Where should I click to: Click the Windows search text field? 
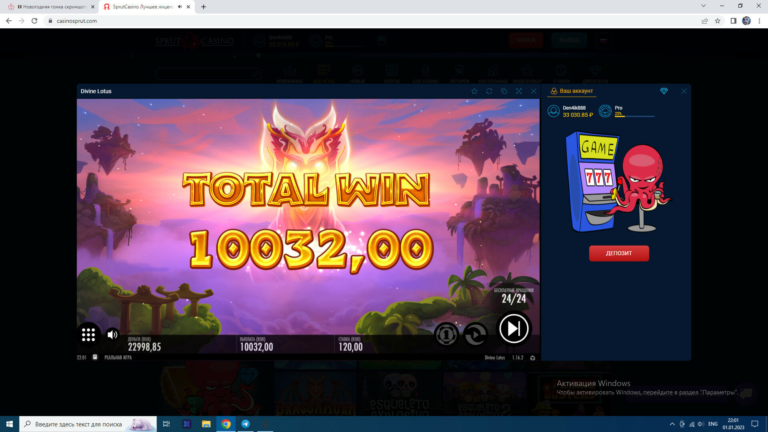(78, 424)
